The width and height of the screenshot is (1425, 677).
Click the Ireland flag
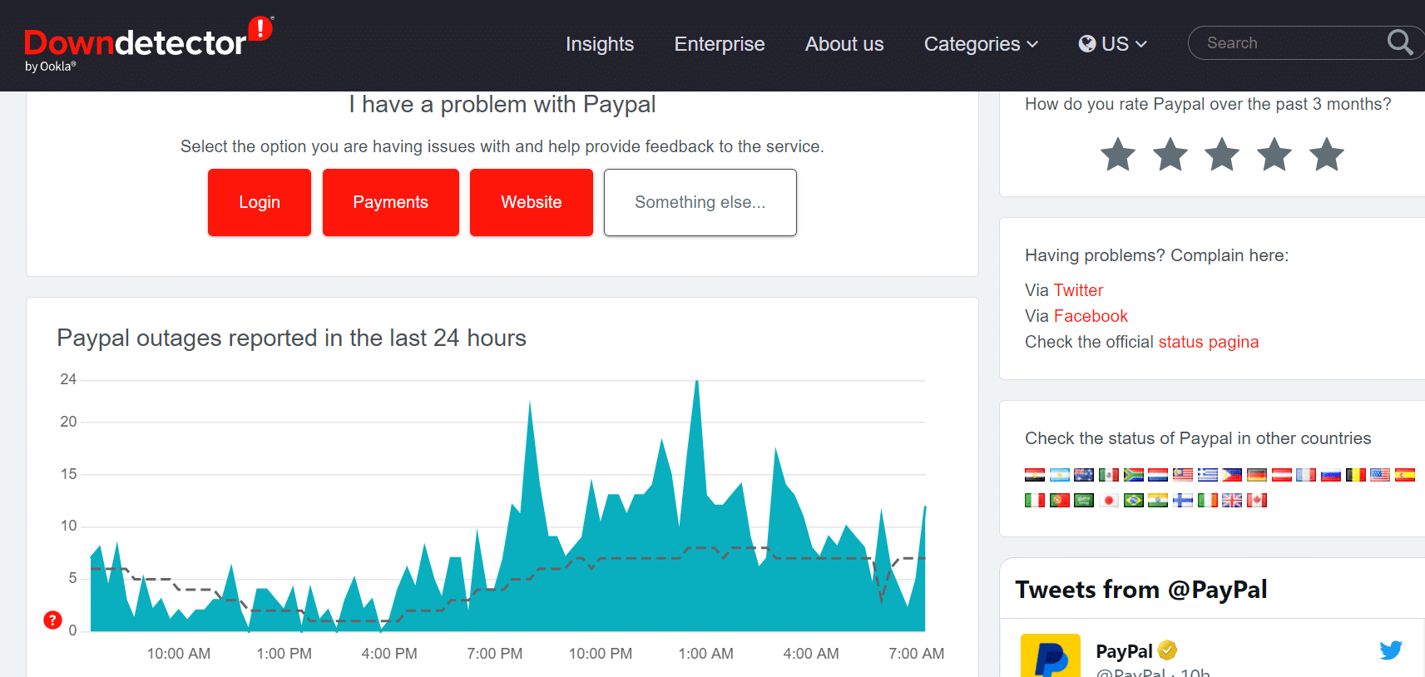(1208, 500)
